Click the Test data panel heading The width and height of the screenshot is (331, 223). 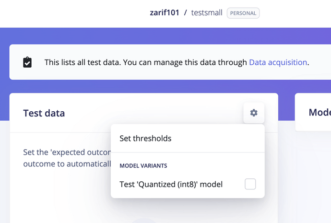(x=44, y=113)
